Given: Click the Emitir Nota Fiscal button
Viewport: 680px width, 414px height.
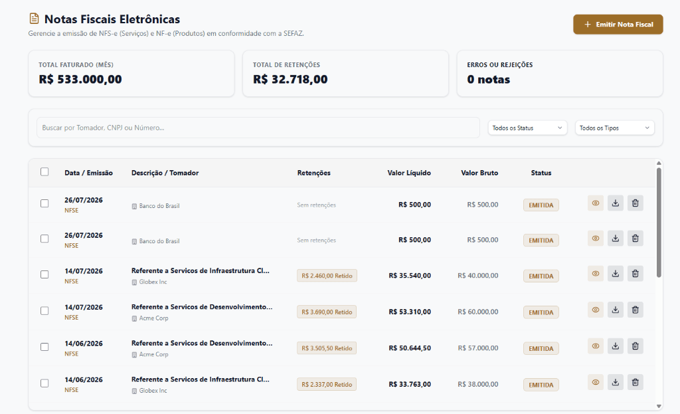Looking at the screenshot, I should coord(618,25).
